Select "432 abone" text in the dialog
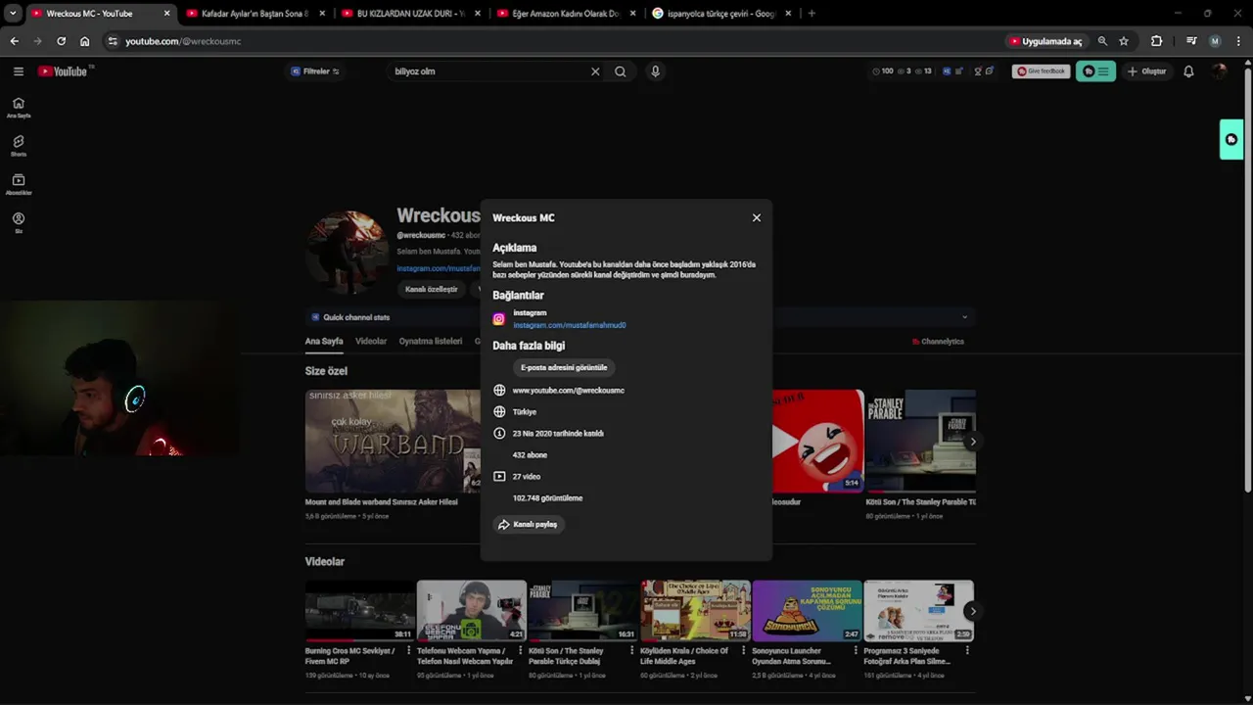This screenshot has width=1253, height=705. [530, 455]
